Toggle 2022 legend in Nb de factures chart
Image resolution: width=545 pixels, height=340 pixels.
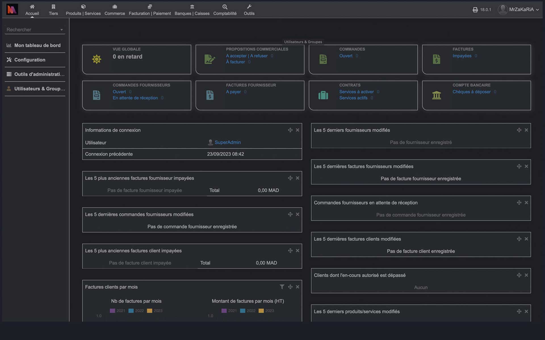(x=136, y=311)
